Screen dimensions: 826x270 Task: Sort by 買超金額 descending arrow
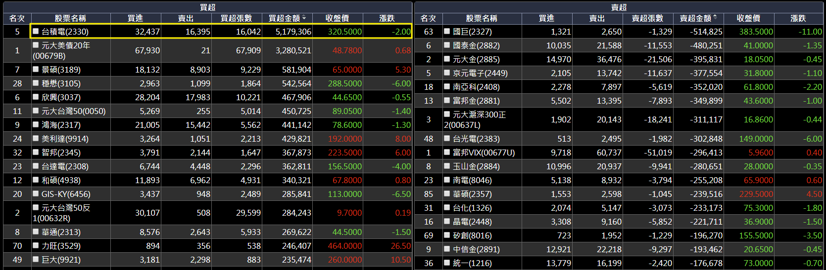click(304, 18)
